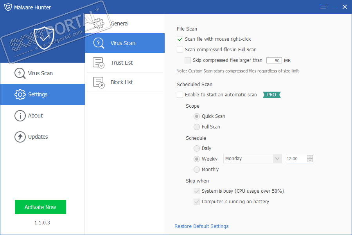This screenshot has height=235, width=352.
Task: Choose the Weekly schedule option
Action: coord(197,159)
